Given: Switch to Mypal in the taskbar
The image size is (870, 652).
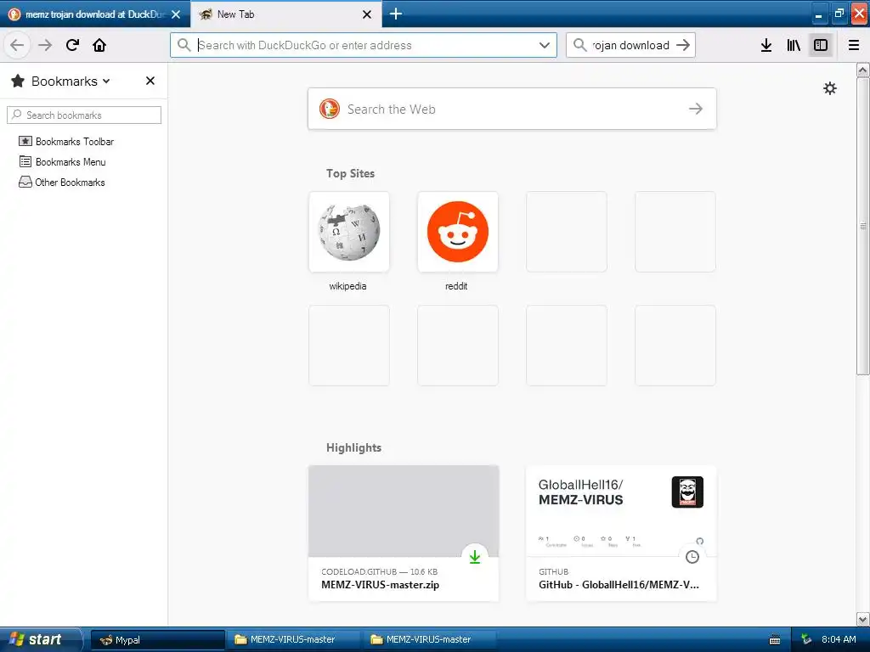Looking at the screenshot, I should click(157, 640).
